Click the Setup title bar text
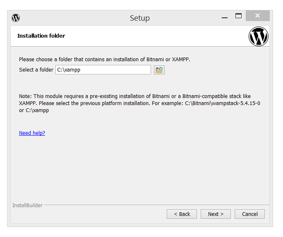 click(139, 18)
